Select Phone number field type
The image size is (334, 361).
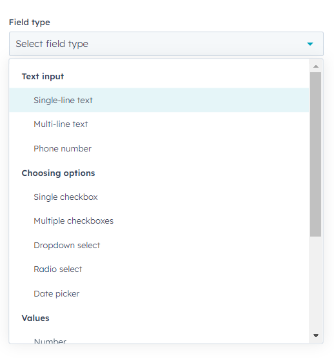click(x=159, y=148)
